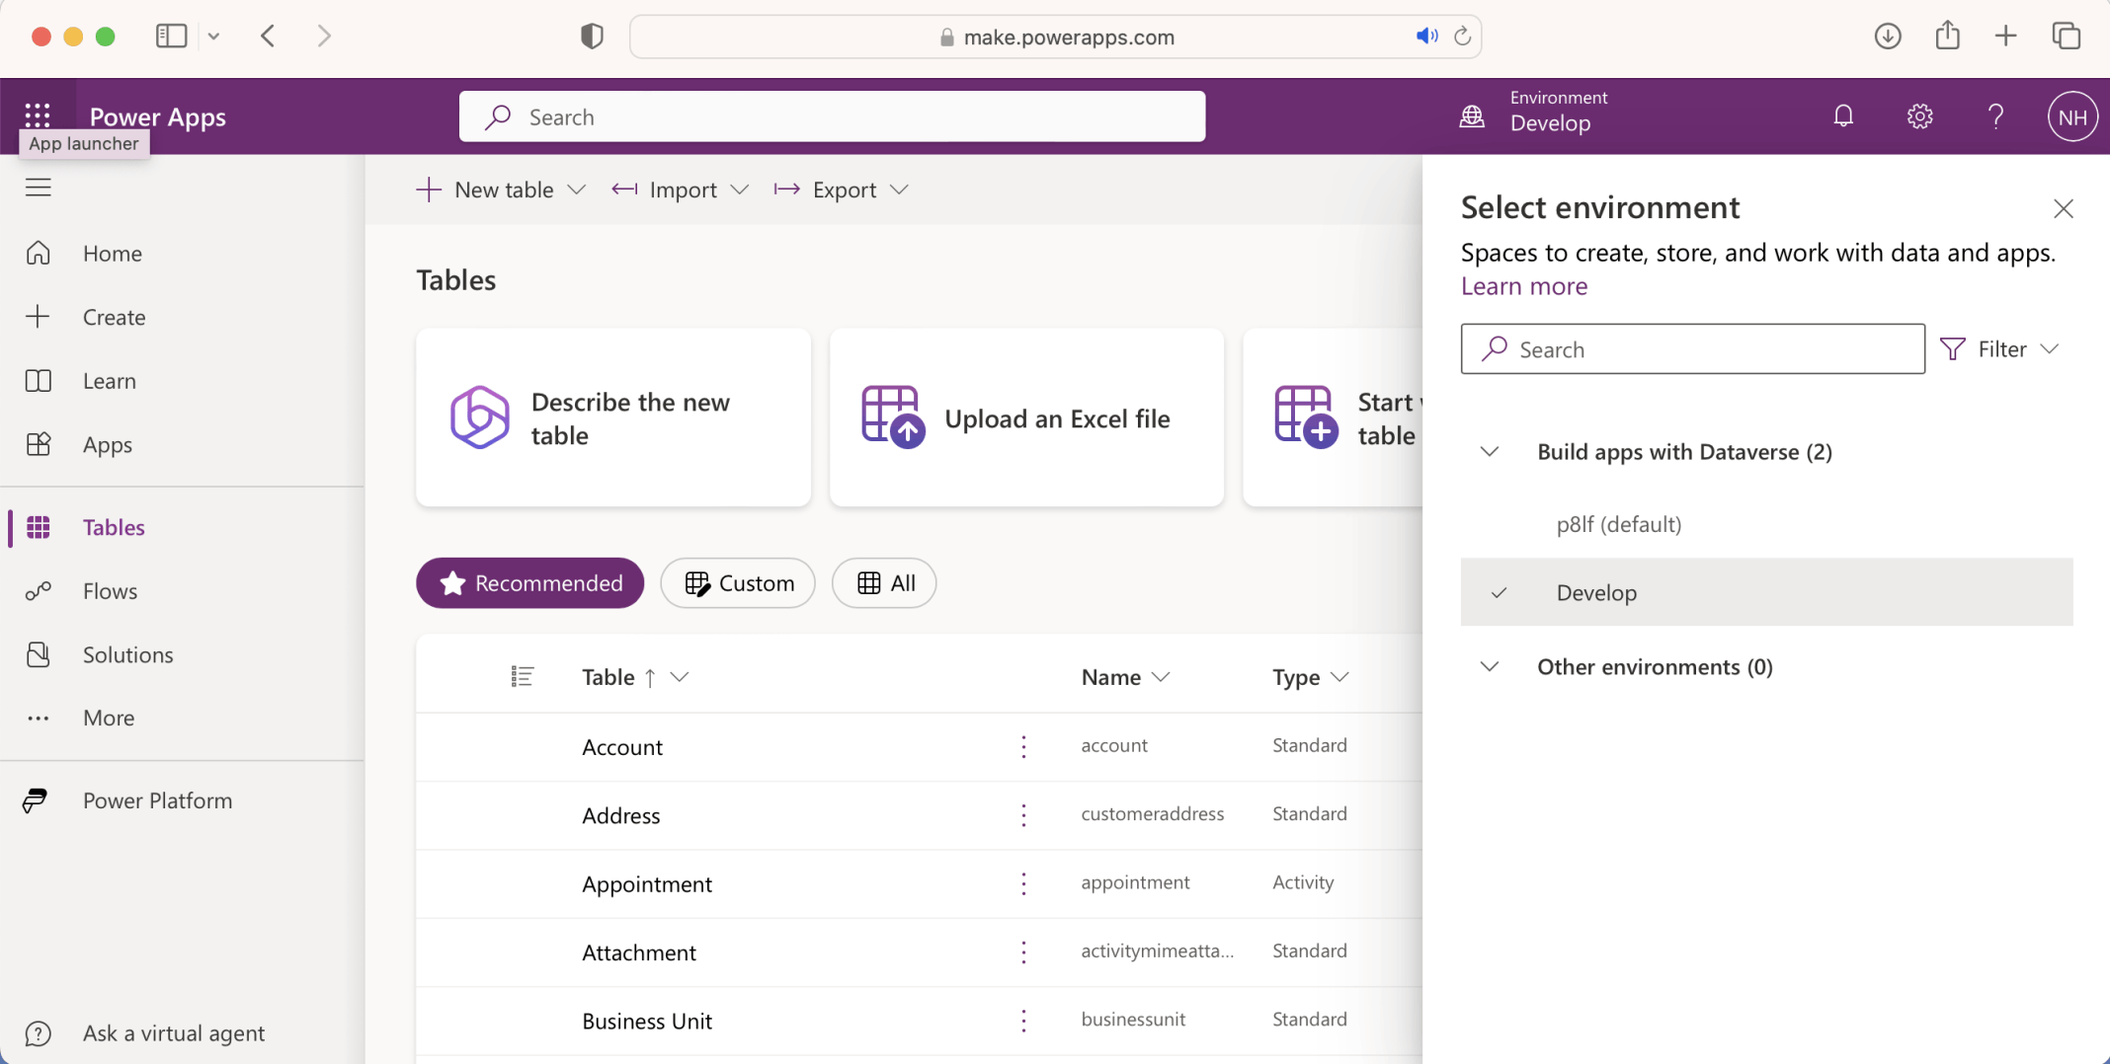Select the Recommended filter pill

tap(529, 583)
